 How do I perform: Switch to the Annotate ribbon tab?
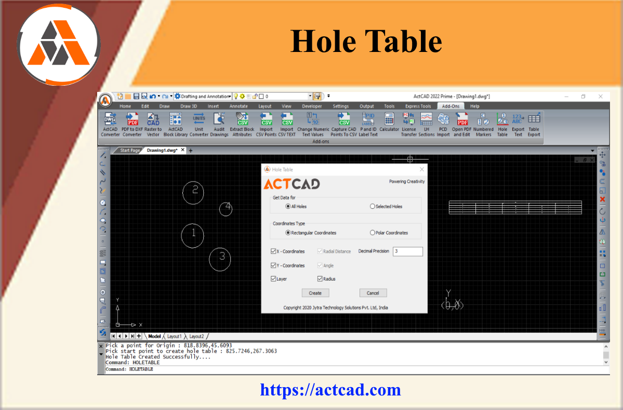238,106
